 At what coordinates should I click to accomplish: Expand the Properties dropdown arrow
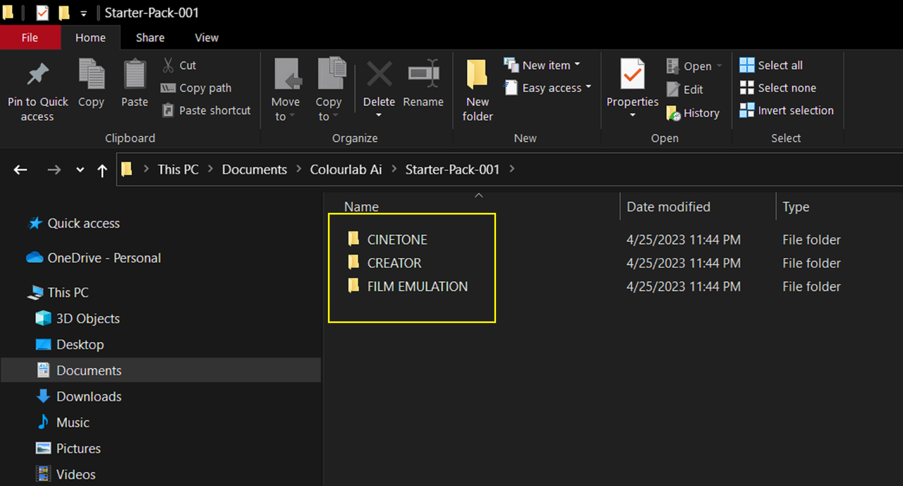632,116
